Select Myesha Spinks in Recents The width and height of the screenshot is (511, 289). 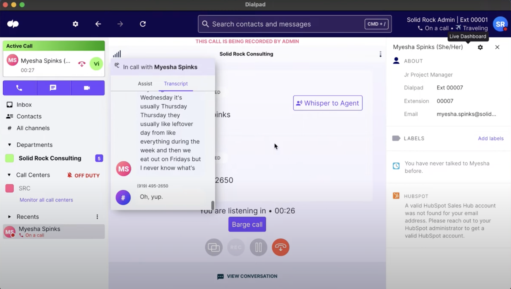tap(54, 231)
